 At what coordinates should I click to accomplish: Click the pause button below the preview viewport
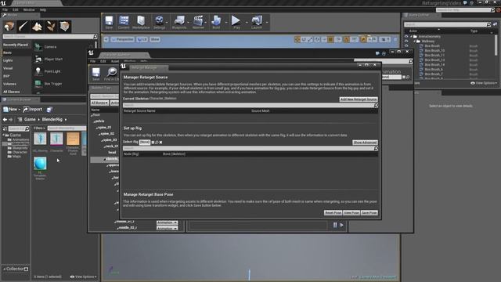coord(335,225)
